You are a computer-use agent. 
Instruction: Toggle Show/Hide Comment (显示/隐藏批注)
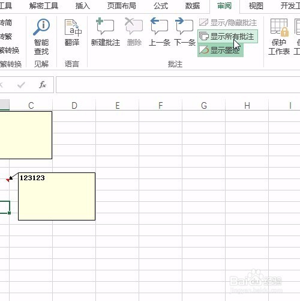pos(228,23)
